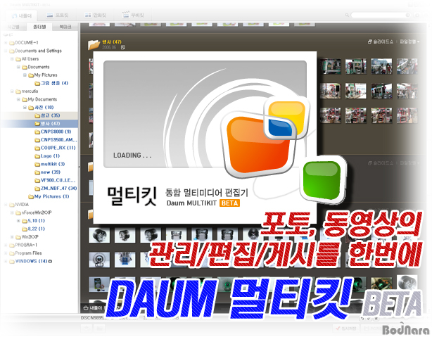The width and height of the screenshot is (432, 337).
Task: Click the 그림 샘플 (4) folder icon
Action: (x=36, y=83)
